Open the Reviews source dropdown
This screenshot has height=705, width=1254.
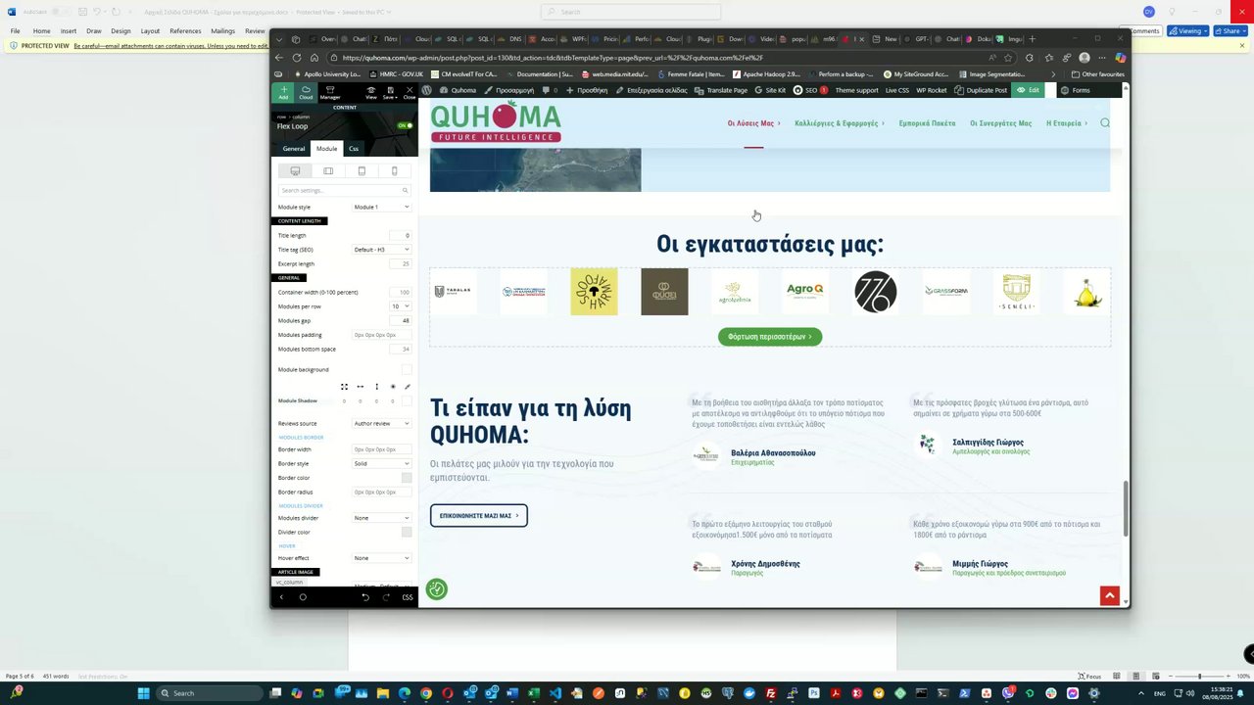click(x=381, y=424)
